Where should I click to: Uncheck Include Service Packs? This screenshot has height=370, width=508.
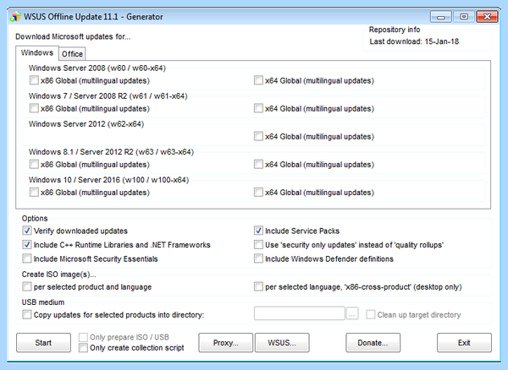(258, 231)
